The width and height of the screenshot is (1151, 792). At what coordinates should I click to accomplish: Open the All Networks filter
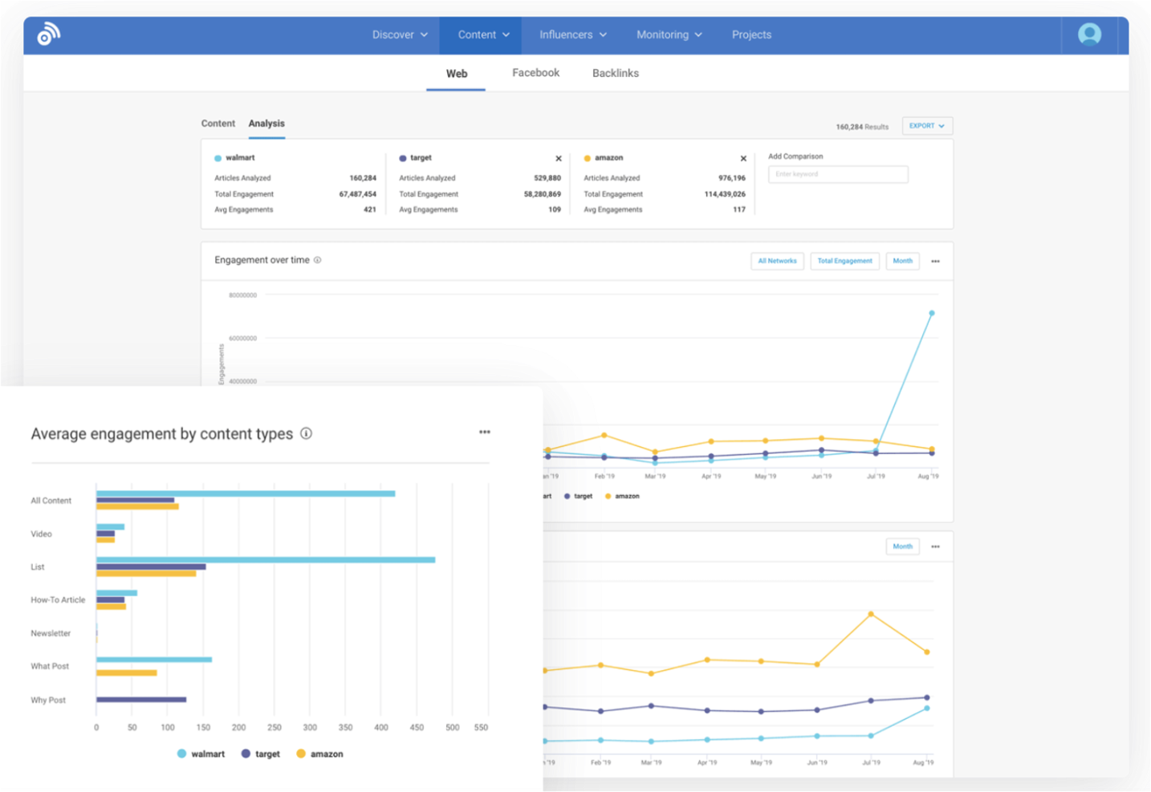point(777,261)
